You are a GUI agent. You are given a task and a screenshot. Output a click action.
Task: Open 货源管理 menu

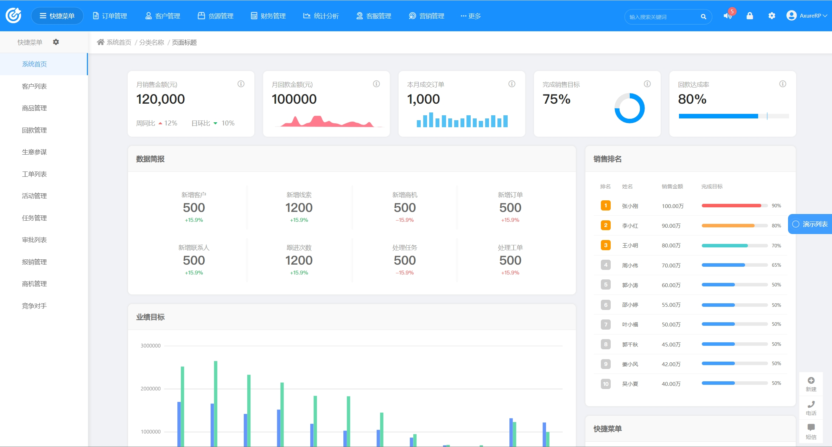click(216, 16)
